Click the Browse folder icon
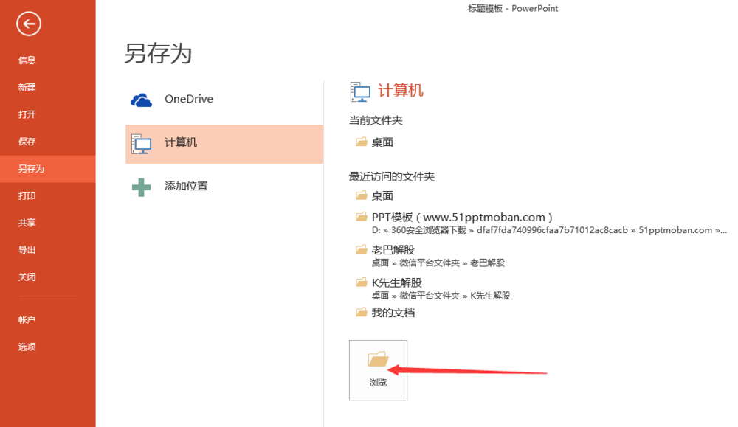Viewport: 738px width, 427px height. pos(378,360)
